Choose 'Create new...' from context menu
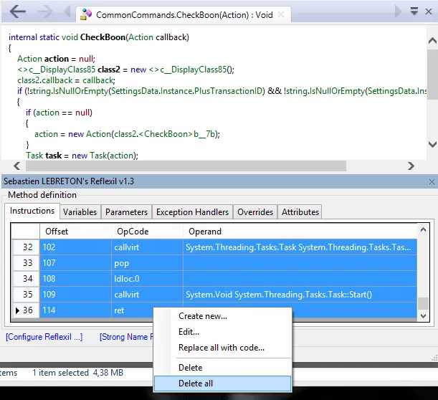The image size is (438, 400). click(202, 316)
